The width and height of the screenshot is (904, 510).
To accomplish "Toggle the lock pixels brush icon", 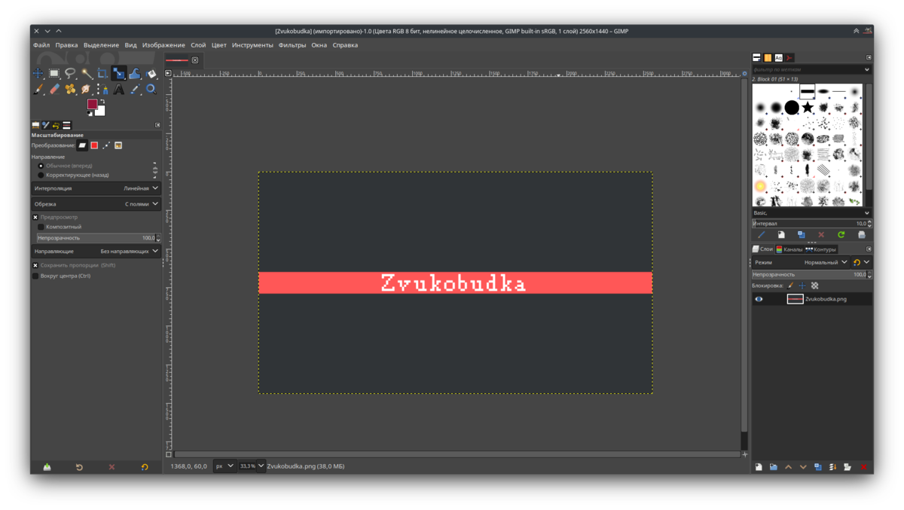I will tap(790, 286).
